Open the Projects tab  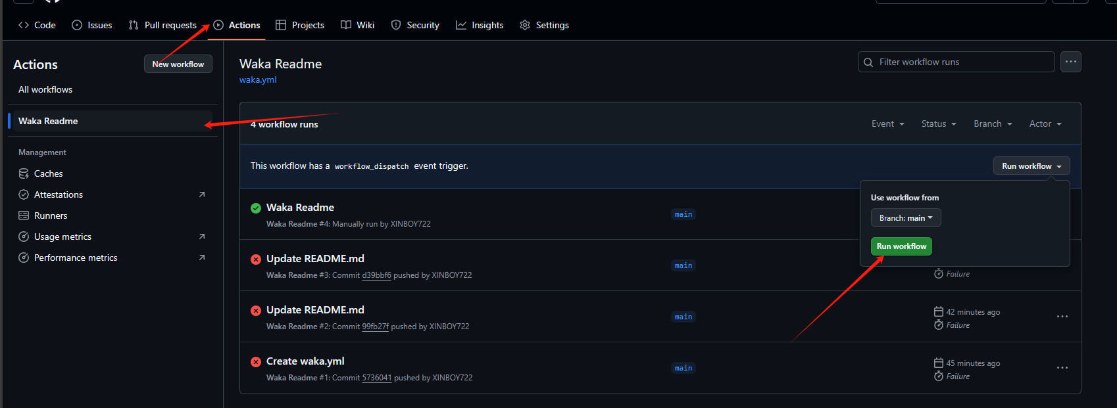tap(300, 25)
